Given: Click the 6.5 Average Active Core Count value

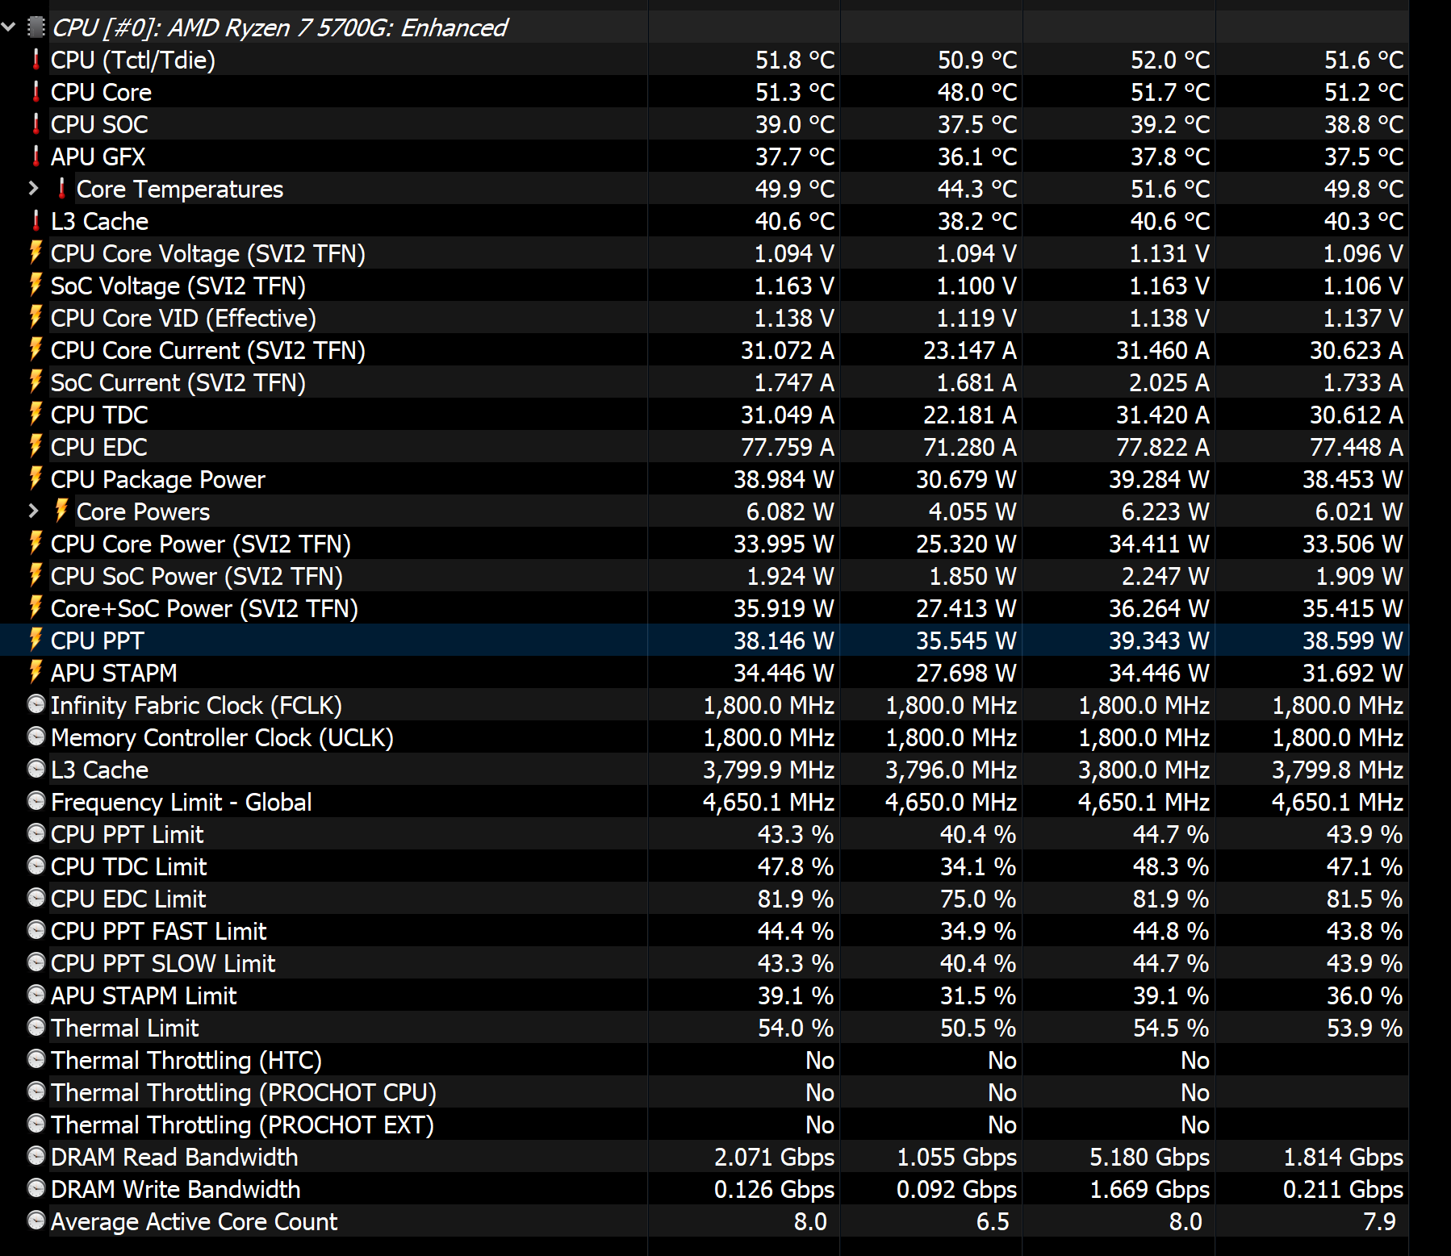Looking at the screenshot, I should click(993, 1222).
